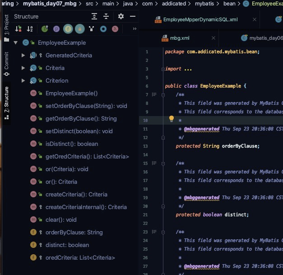
Task: Select distinct: boolean field
Action: [x=67, y=245]
